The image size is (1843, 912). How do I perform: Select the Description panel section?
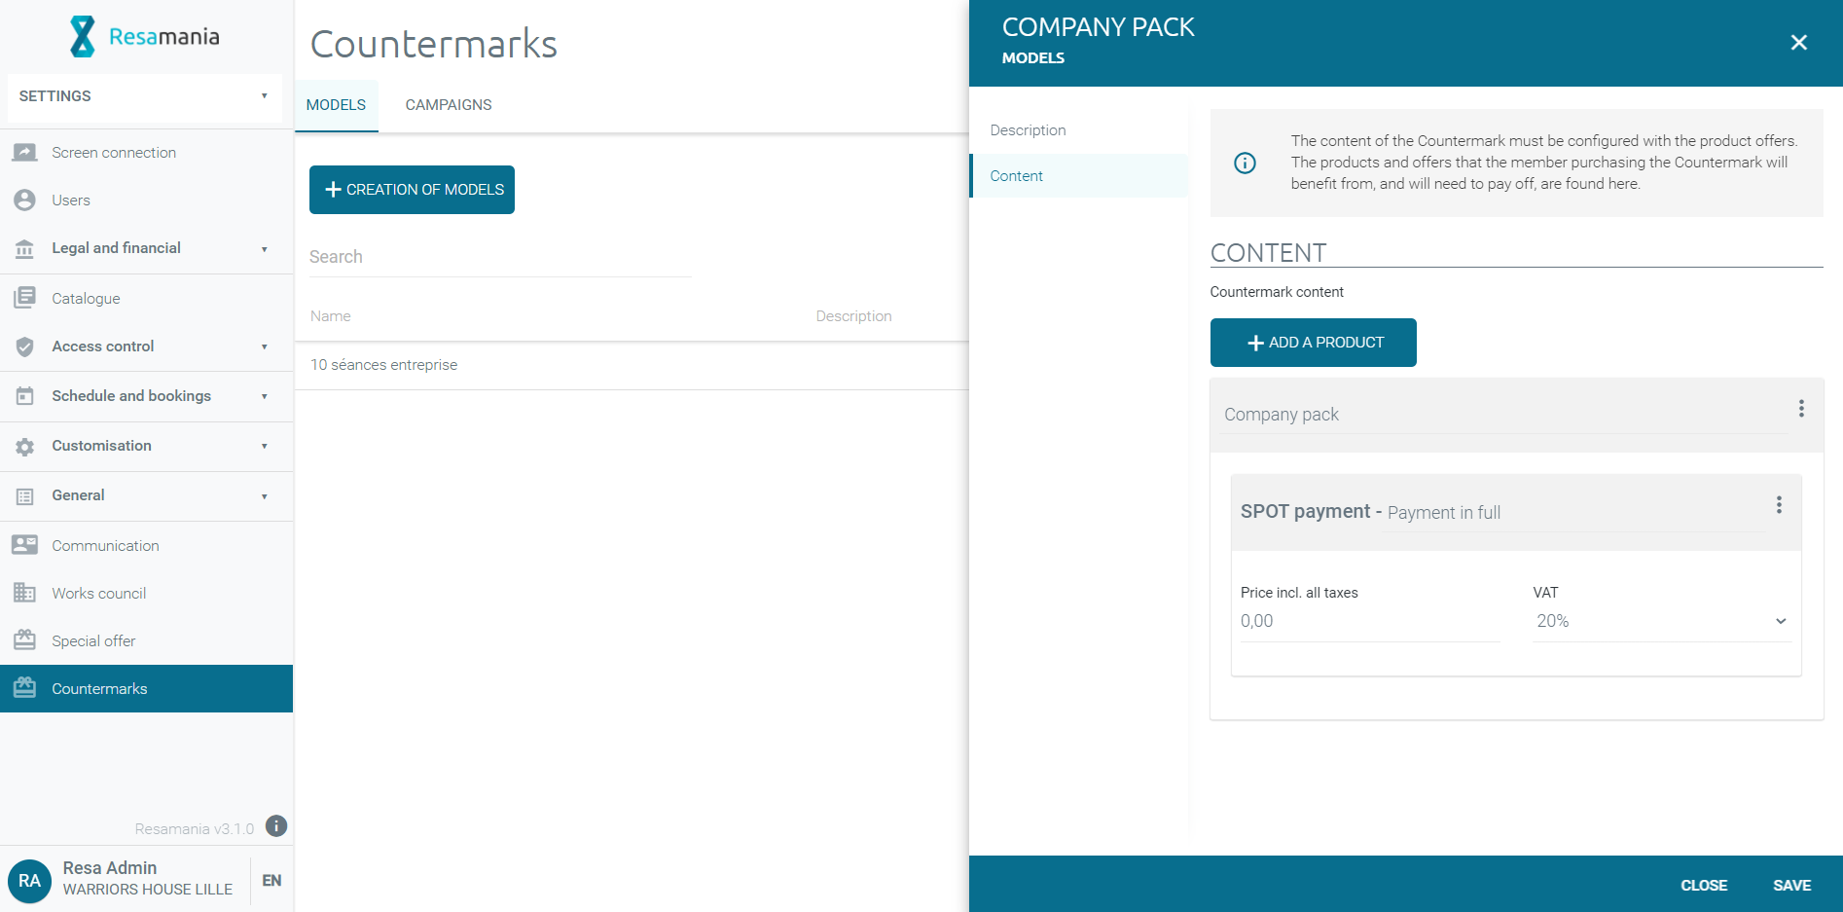[1028, 130]
